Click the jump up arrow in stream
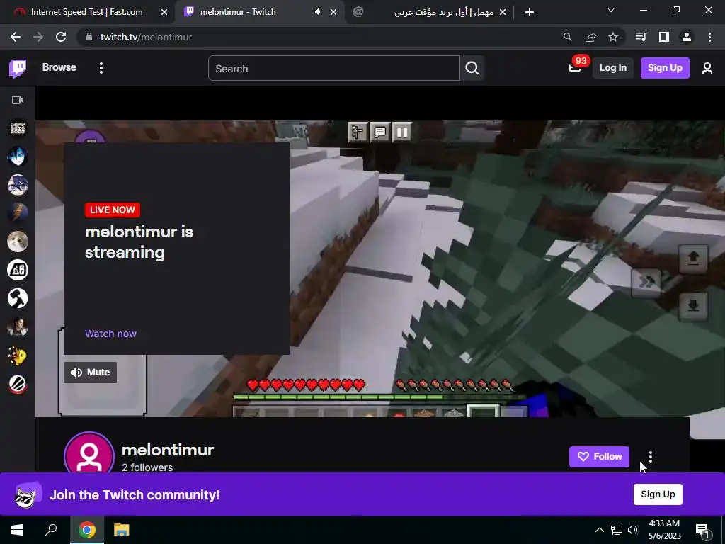The width and height of the screenshot is (725, 544). coord(692,259)
